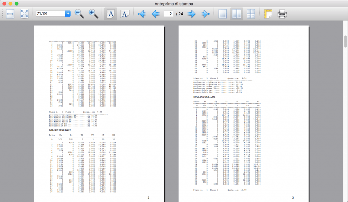Go to the next page
This screenshot has height=202, width=348.
pos(192,14)
